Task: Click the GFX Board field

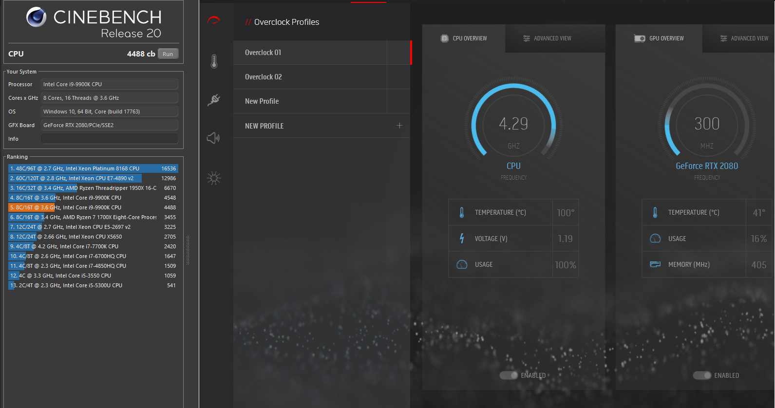Action: (110, 125)
